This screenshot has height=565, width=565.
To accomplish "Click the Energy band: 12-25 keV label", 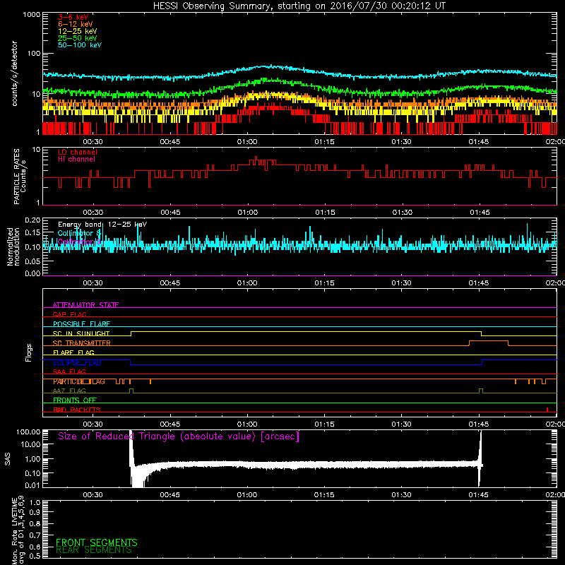I will click(102, 225).
